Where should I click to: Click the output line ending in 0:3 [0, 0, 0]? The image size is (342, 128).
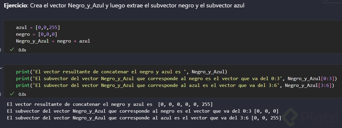[142, 111]
